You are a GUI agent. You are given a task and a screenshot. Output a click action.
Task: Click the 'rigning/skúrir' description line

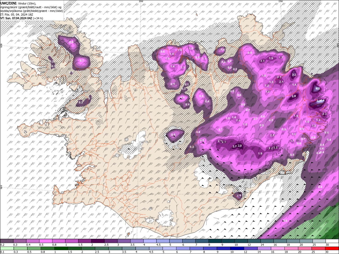pos(31,7)
